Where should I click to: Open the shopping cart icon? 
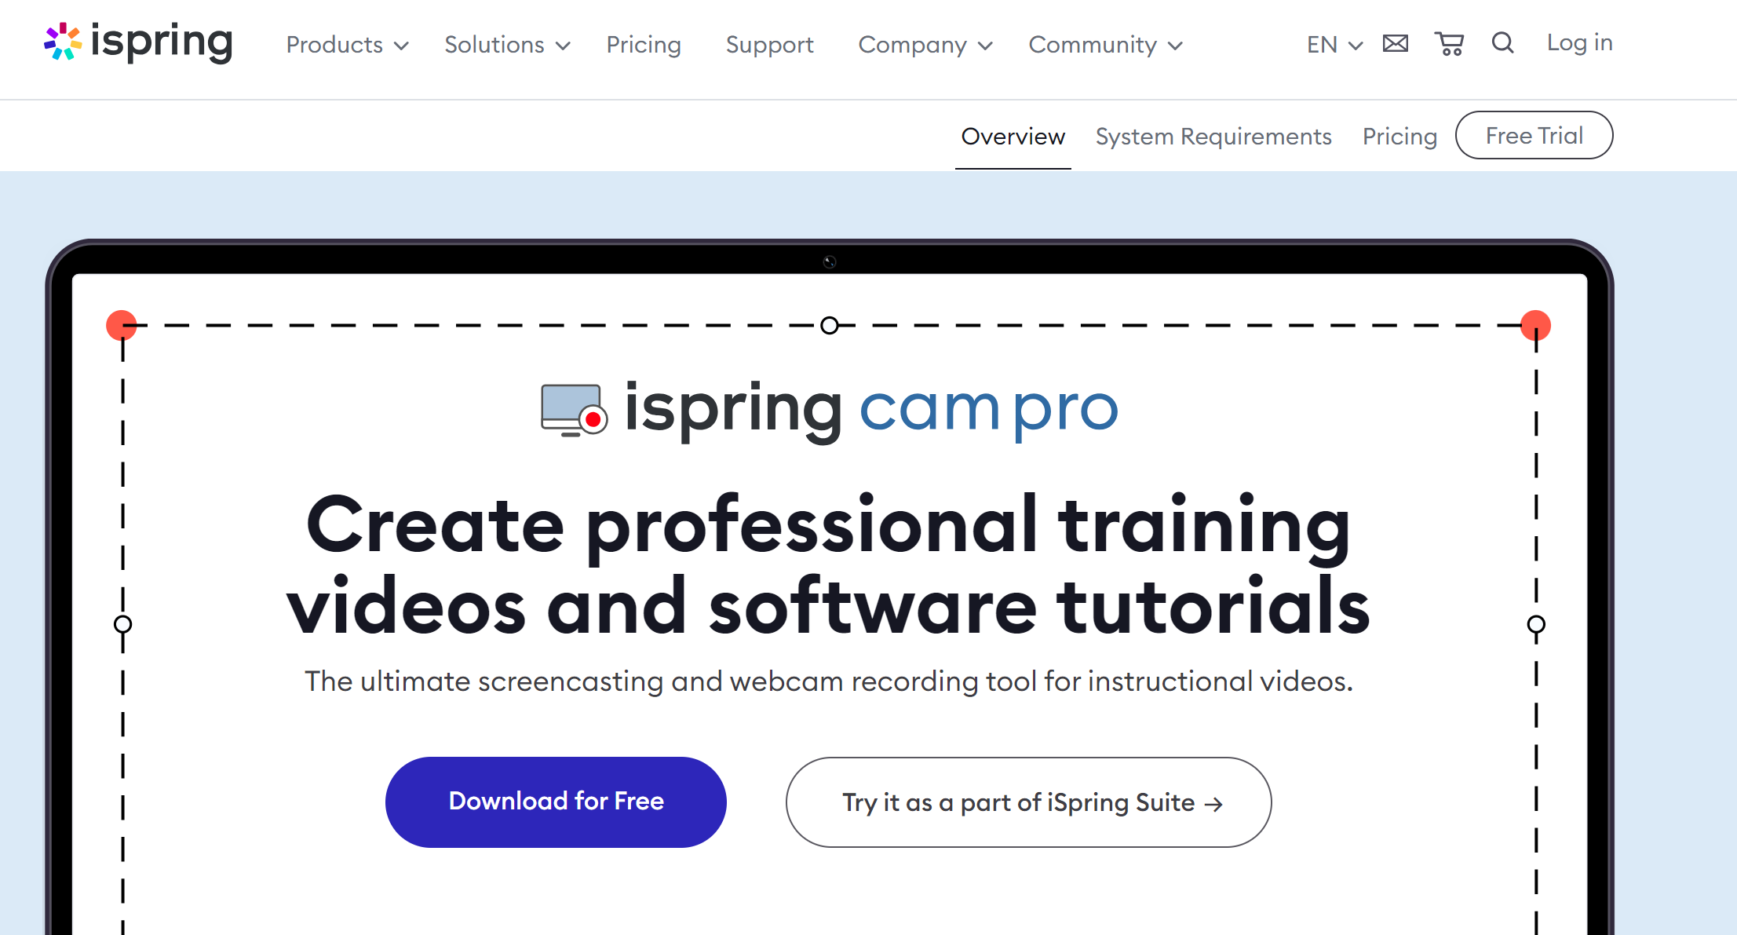point(1449,43)
